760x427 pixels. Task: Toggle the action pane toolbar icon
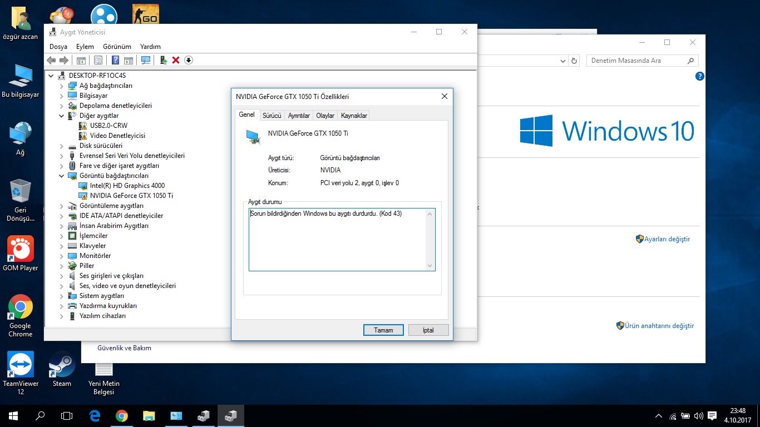(x=129, y=60)
